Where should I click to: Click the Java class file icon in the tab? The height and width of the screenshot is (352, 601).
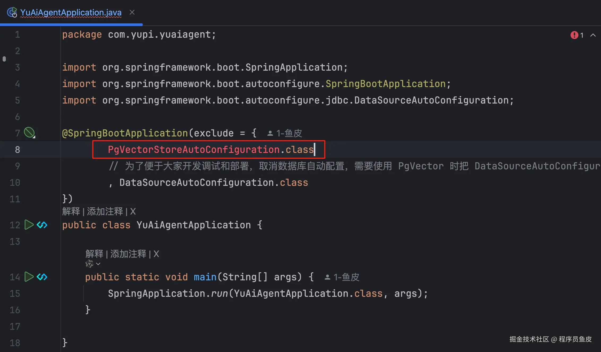coord(12,12)
